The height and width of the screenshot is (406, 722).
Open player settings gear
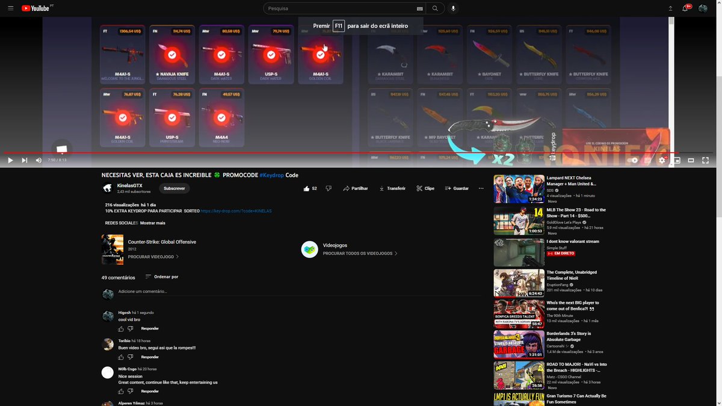click(x=662, y=160)
